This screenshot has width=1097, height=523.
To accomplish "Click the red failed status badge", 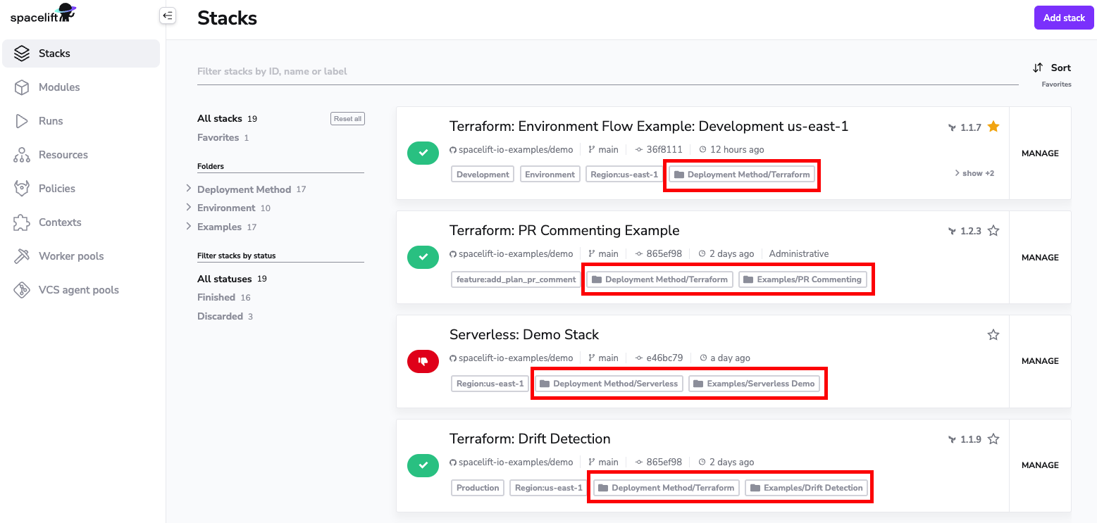I will click(x=423, y=361).
